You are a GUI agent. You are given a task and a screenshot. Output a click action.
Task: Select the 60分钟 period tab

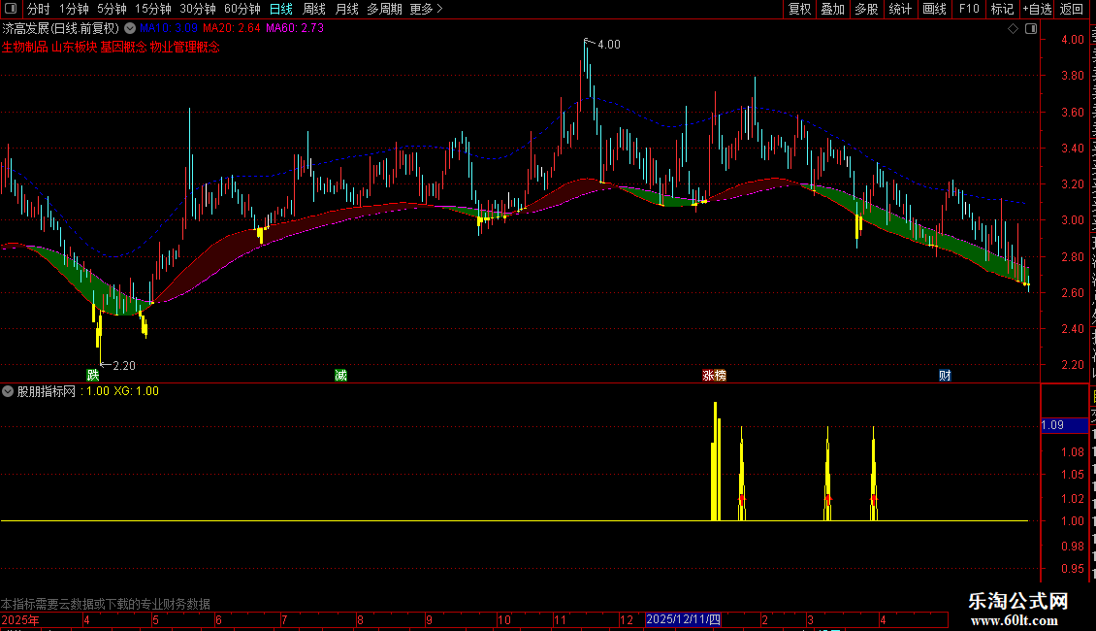click(x=242, y=9)
